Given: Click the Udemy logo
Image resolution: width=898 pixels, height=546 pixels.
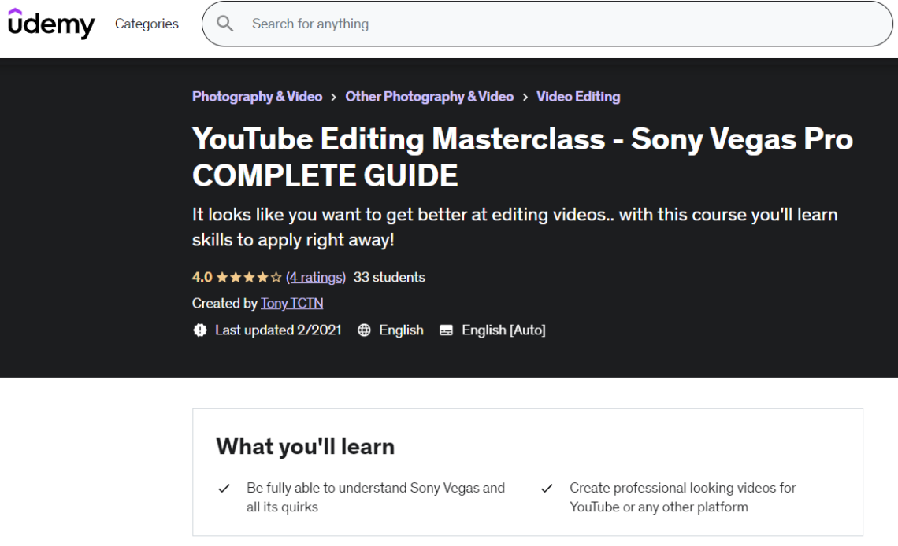Looking at the screenshot, I should pos(50,23).
